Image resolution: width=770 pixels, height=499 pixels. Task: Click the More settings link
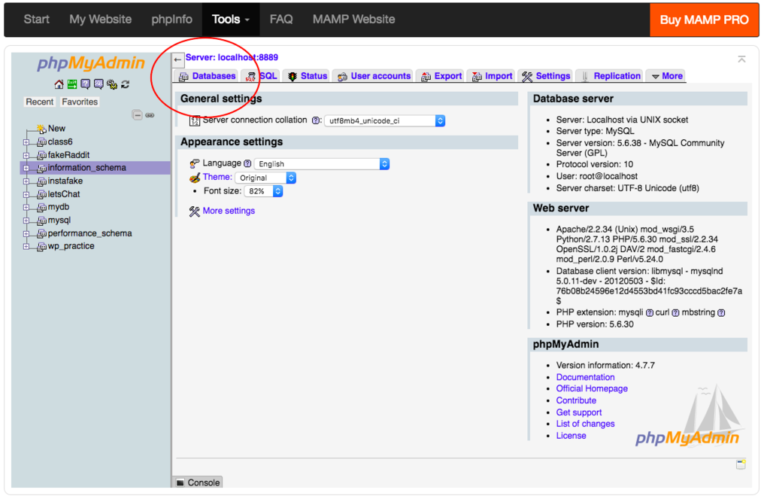(x=229, y=211)
